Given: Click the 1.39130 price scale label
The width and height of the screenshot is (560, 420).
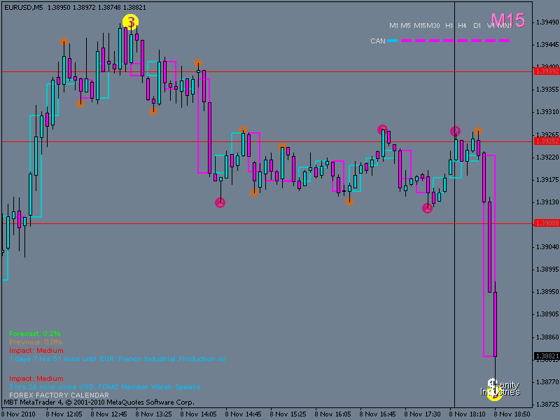Looking at the screenshot, I should pyautogui.click(x=547, y=202).
